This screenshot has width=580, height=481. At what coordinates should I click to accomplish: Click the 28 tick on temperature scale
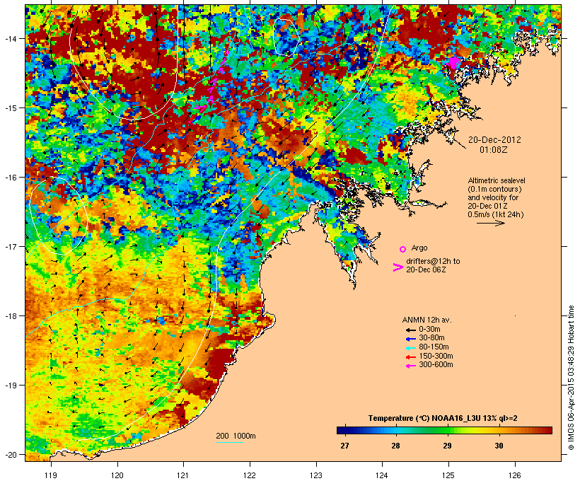pos(396,446)
